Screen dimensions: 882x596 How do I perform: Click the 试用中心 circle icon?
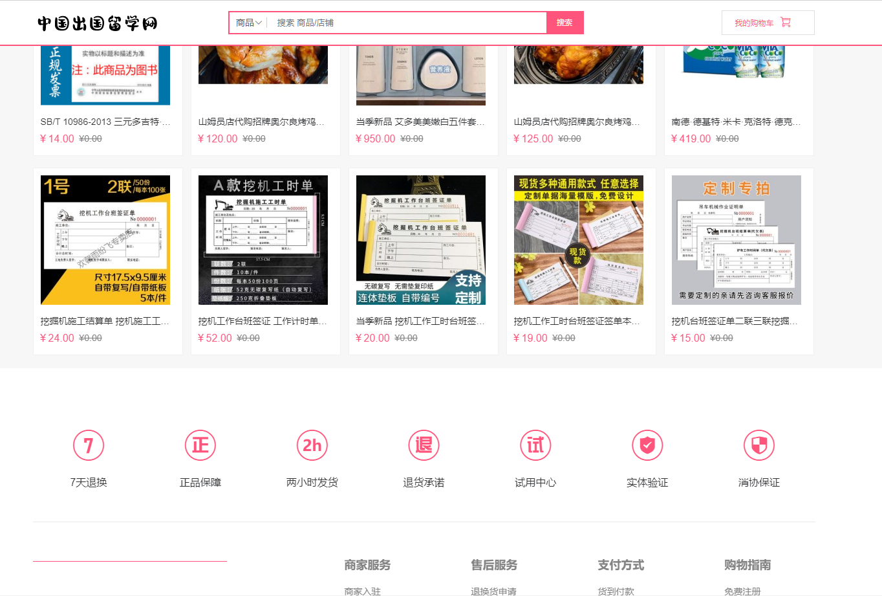(535, 445)
